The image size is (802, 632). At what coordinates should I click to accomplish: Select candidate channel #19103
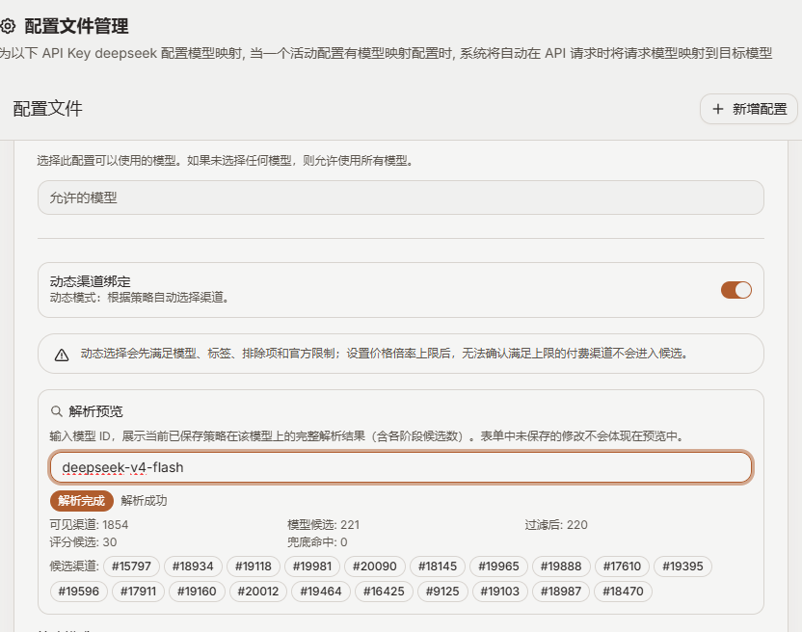coord(499,592)
